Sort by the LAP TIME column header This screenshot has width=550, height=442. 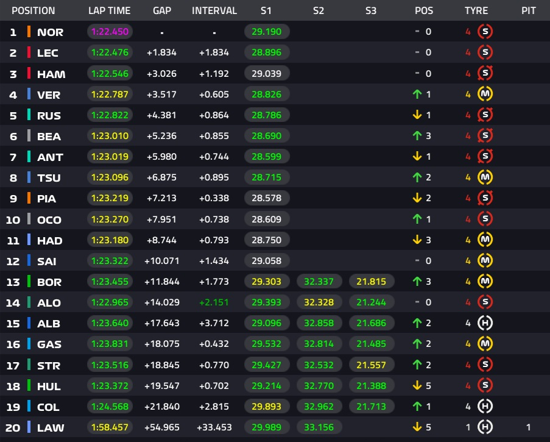[108, 11]
